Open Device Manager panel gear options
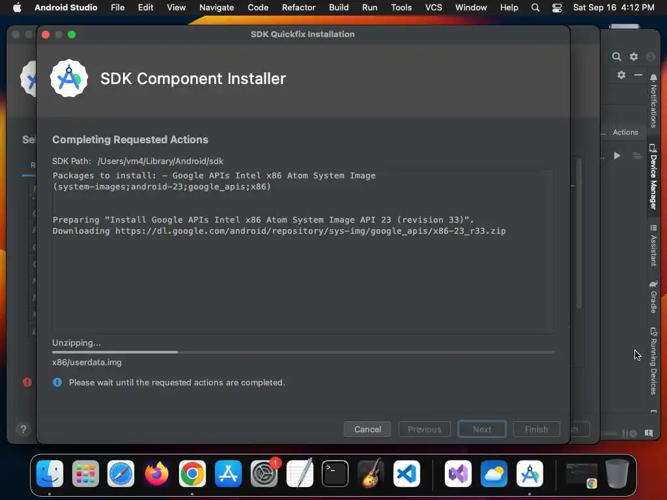The image size is (667, 500). 621,75
